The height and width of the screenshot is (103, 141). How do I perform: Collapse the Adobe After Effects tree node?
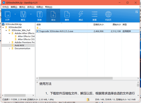coord(9,33)
